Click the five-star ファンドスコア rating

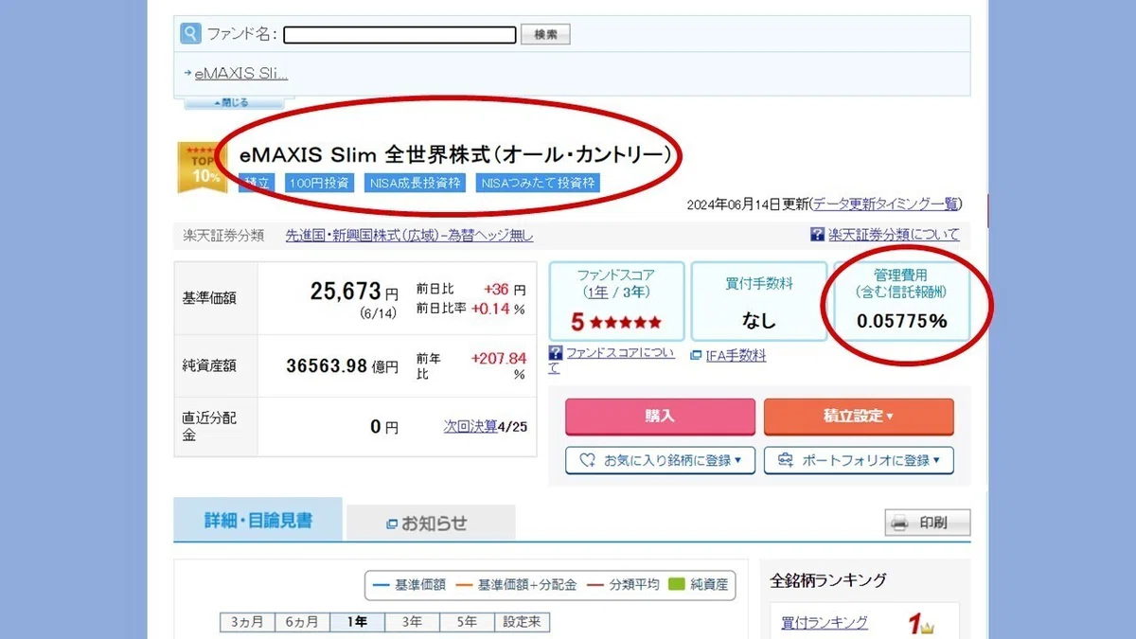click(626, 322)
